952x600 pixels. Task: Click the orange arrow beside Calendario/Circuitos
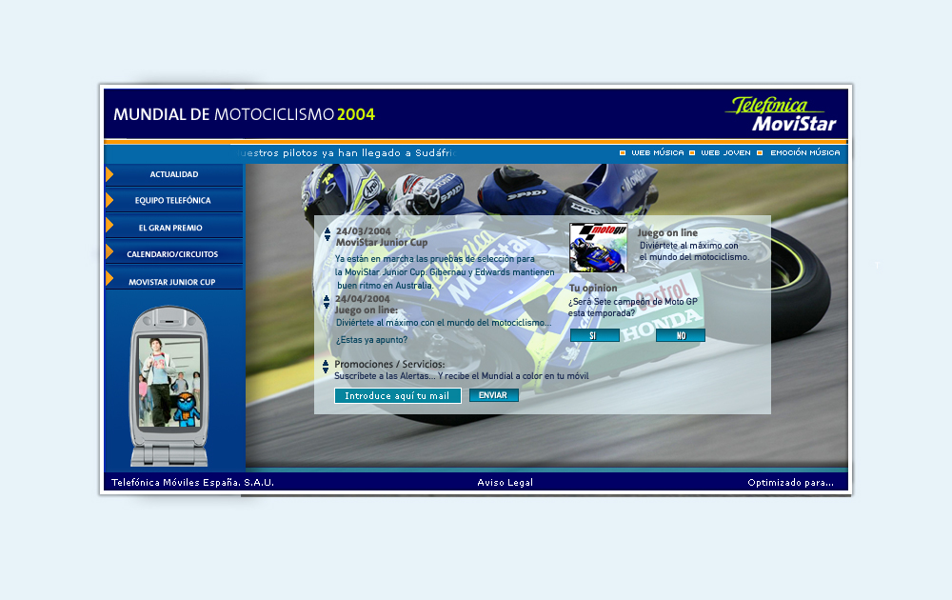point(109,251)
